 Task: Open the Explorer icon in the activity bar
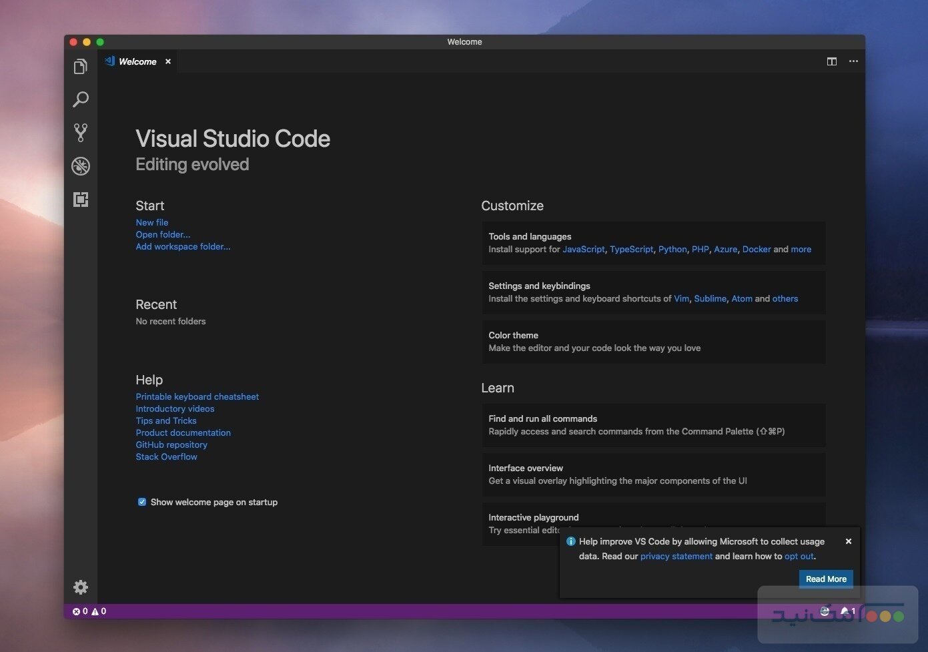(80, 66)
